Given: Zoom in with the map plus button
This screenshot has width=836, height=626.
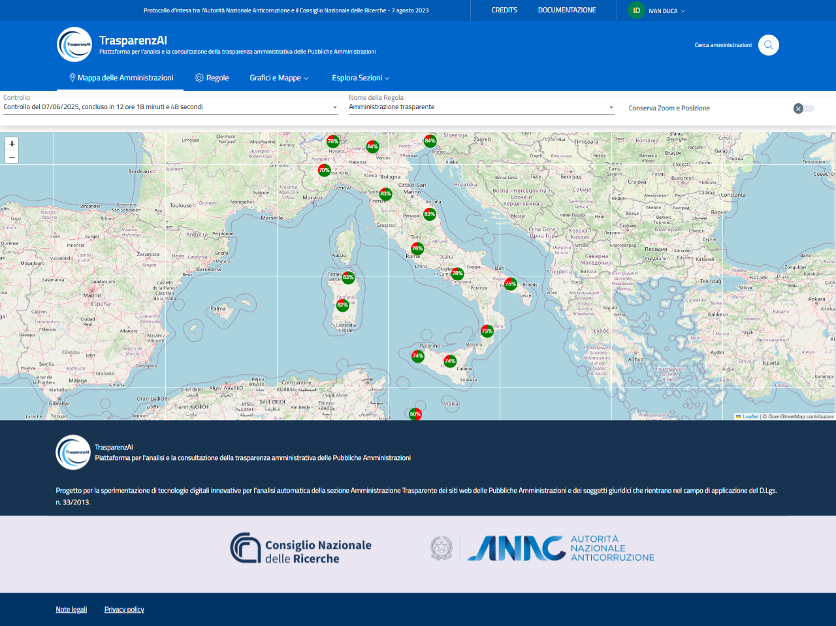Looking at the screenshot, I should [12, 144].
